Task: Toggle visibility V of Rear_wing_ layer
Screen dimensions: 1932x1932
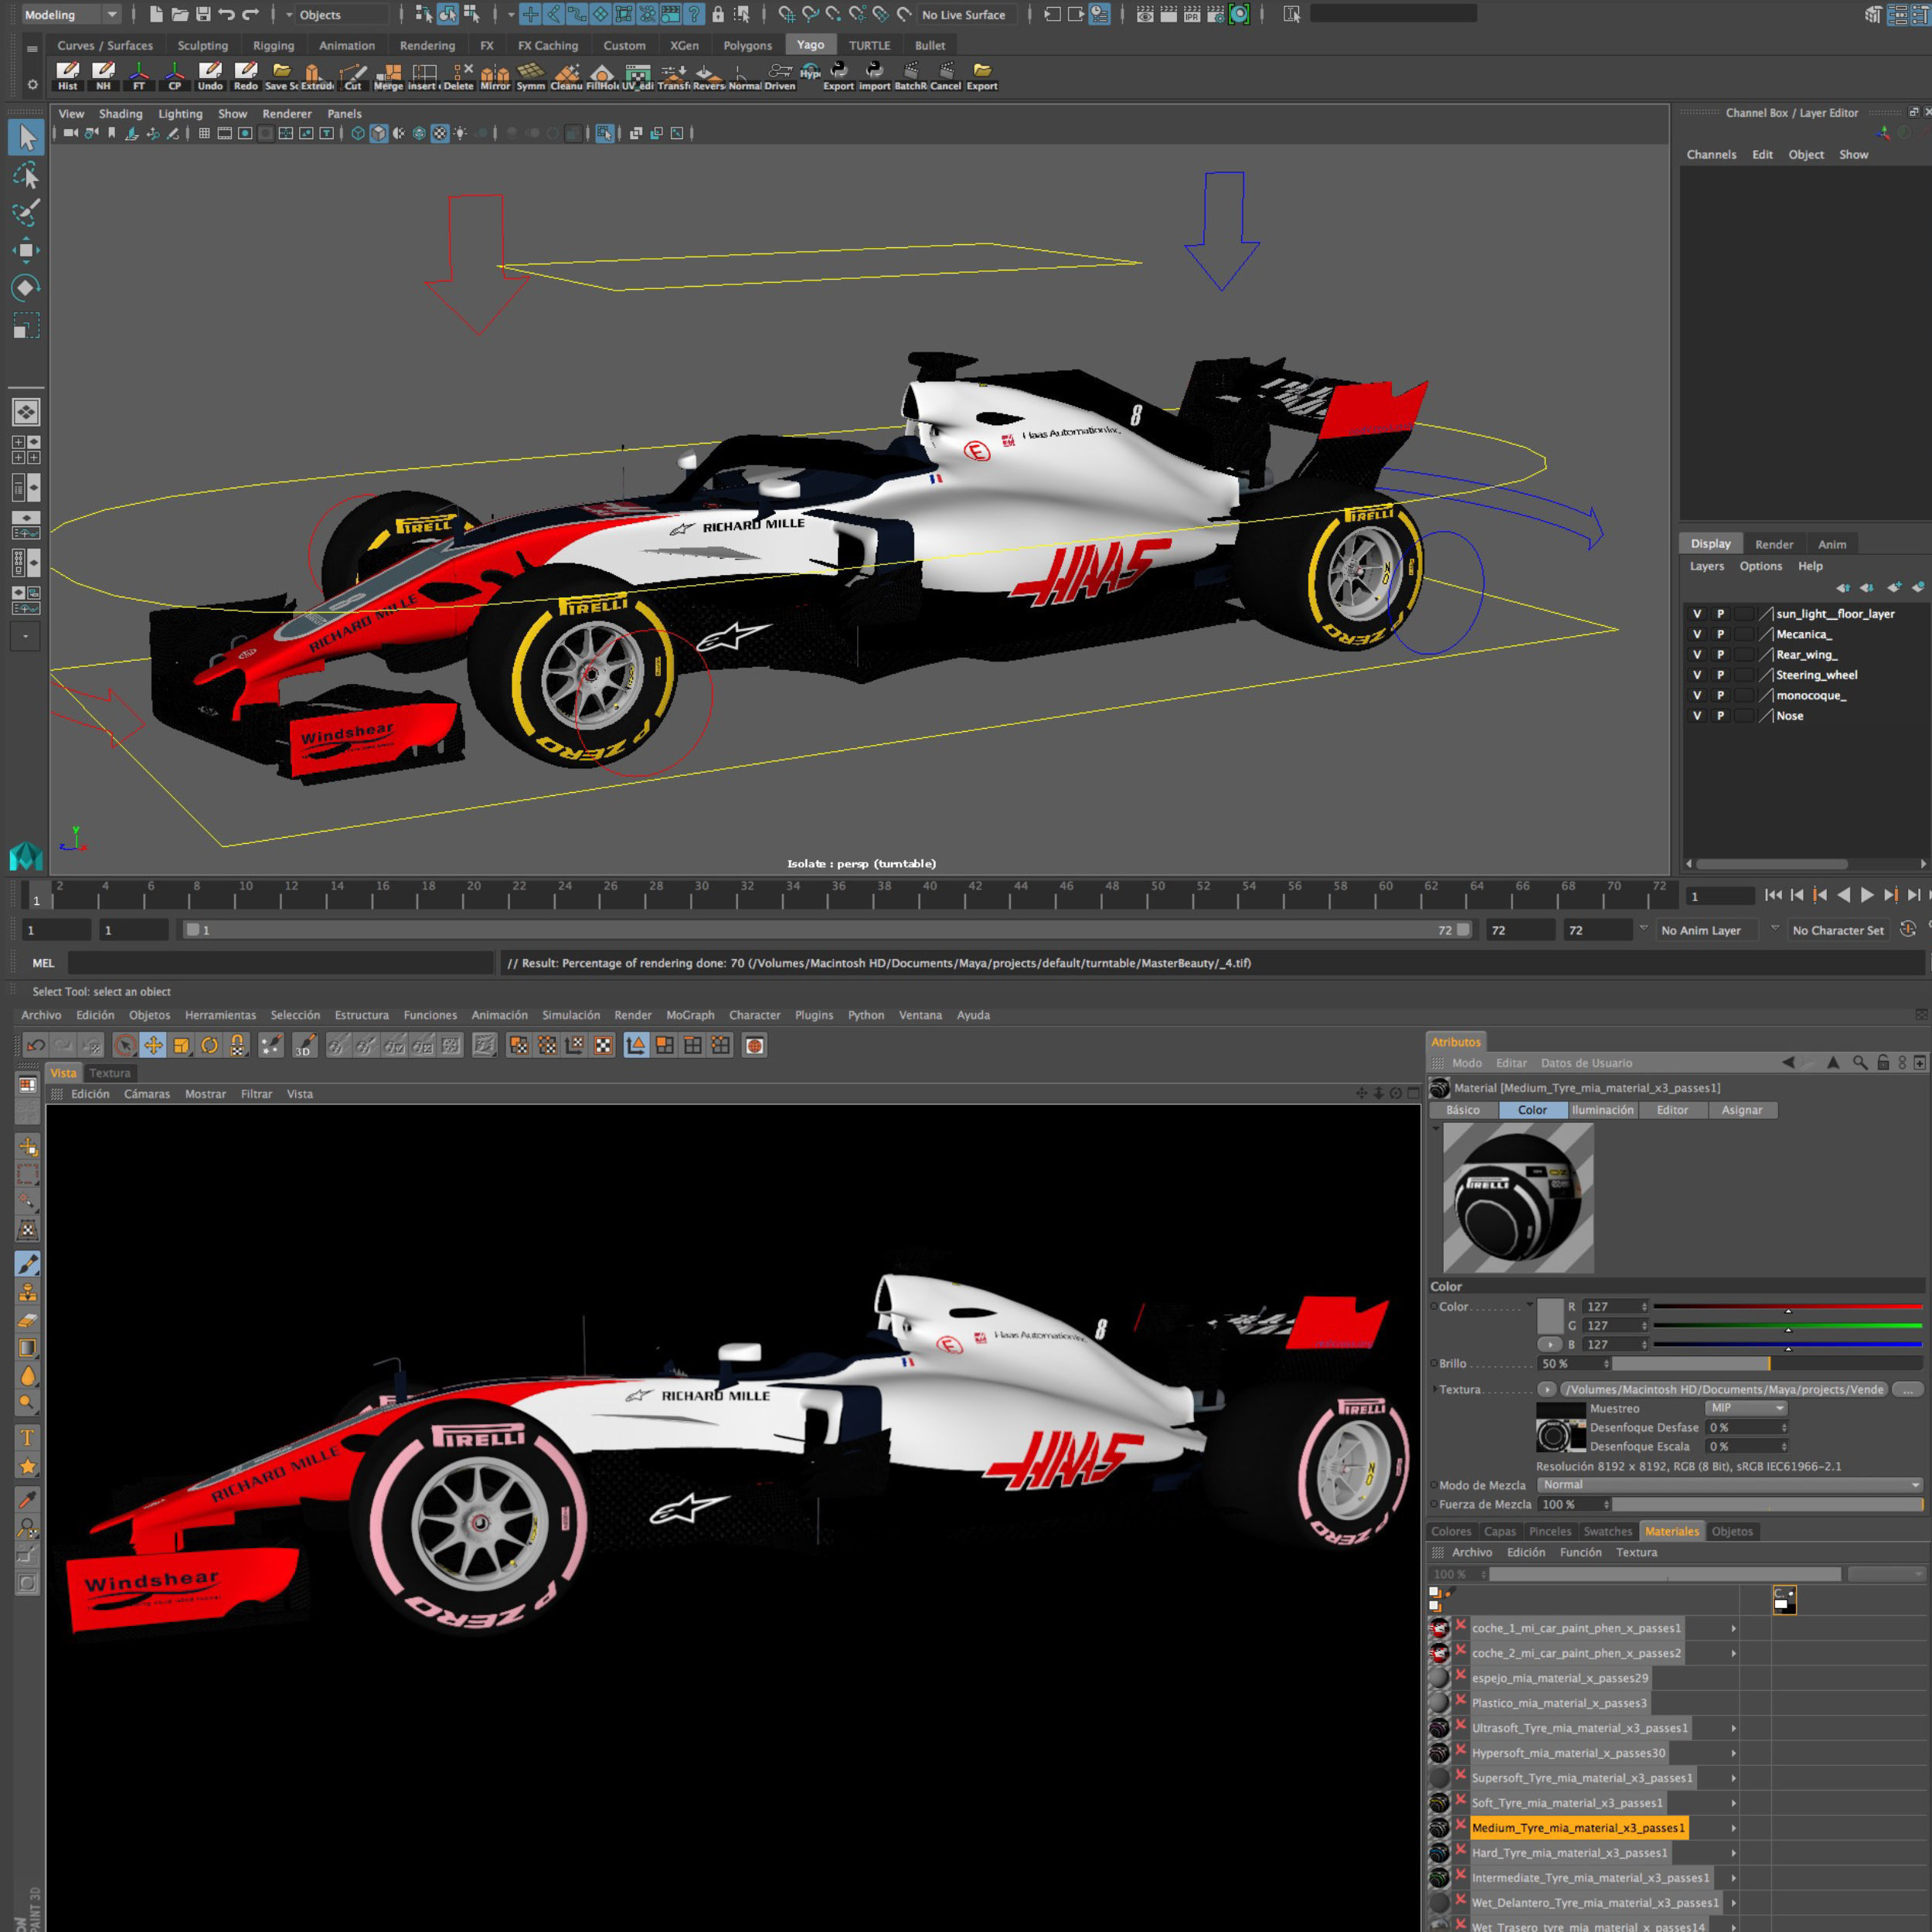Action: coord(1697,654)
